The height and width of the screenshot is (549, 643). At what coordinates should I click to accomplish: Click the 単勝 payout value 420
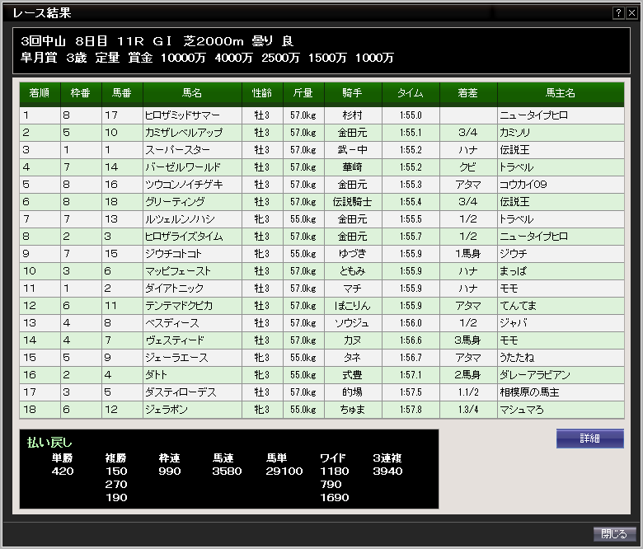point(63,471)
